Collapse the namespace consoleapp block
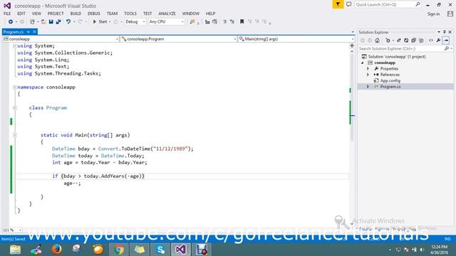456x256 pixels. pyautogui.click(x=14, y=87)
